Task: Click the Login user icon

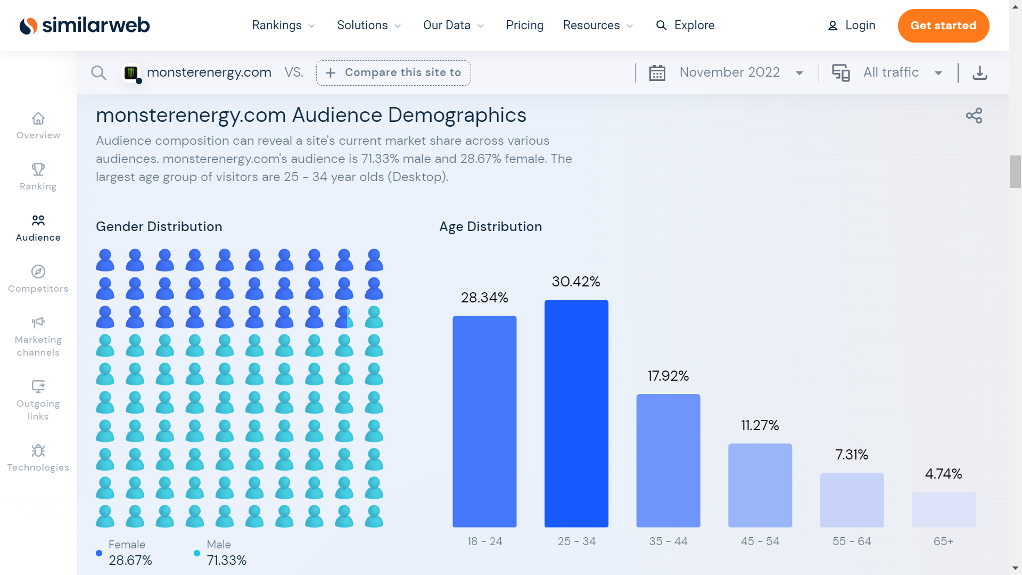Action: click(833, 26)
